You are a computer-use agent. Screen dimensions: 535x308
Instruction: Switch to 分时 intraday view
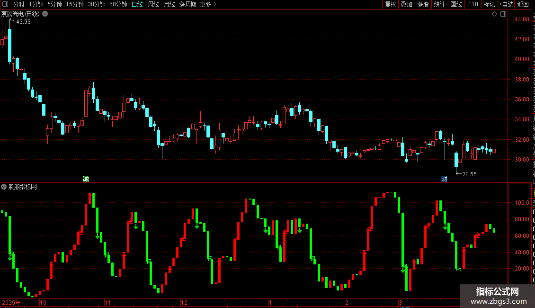19,4
